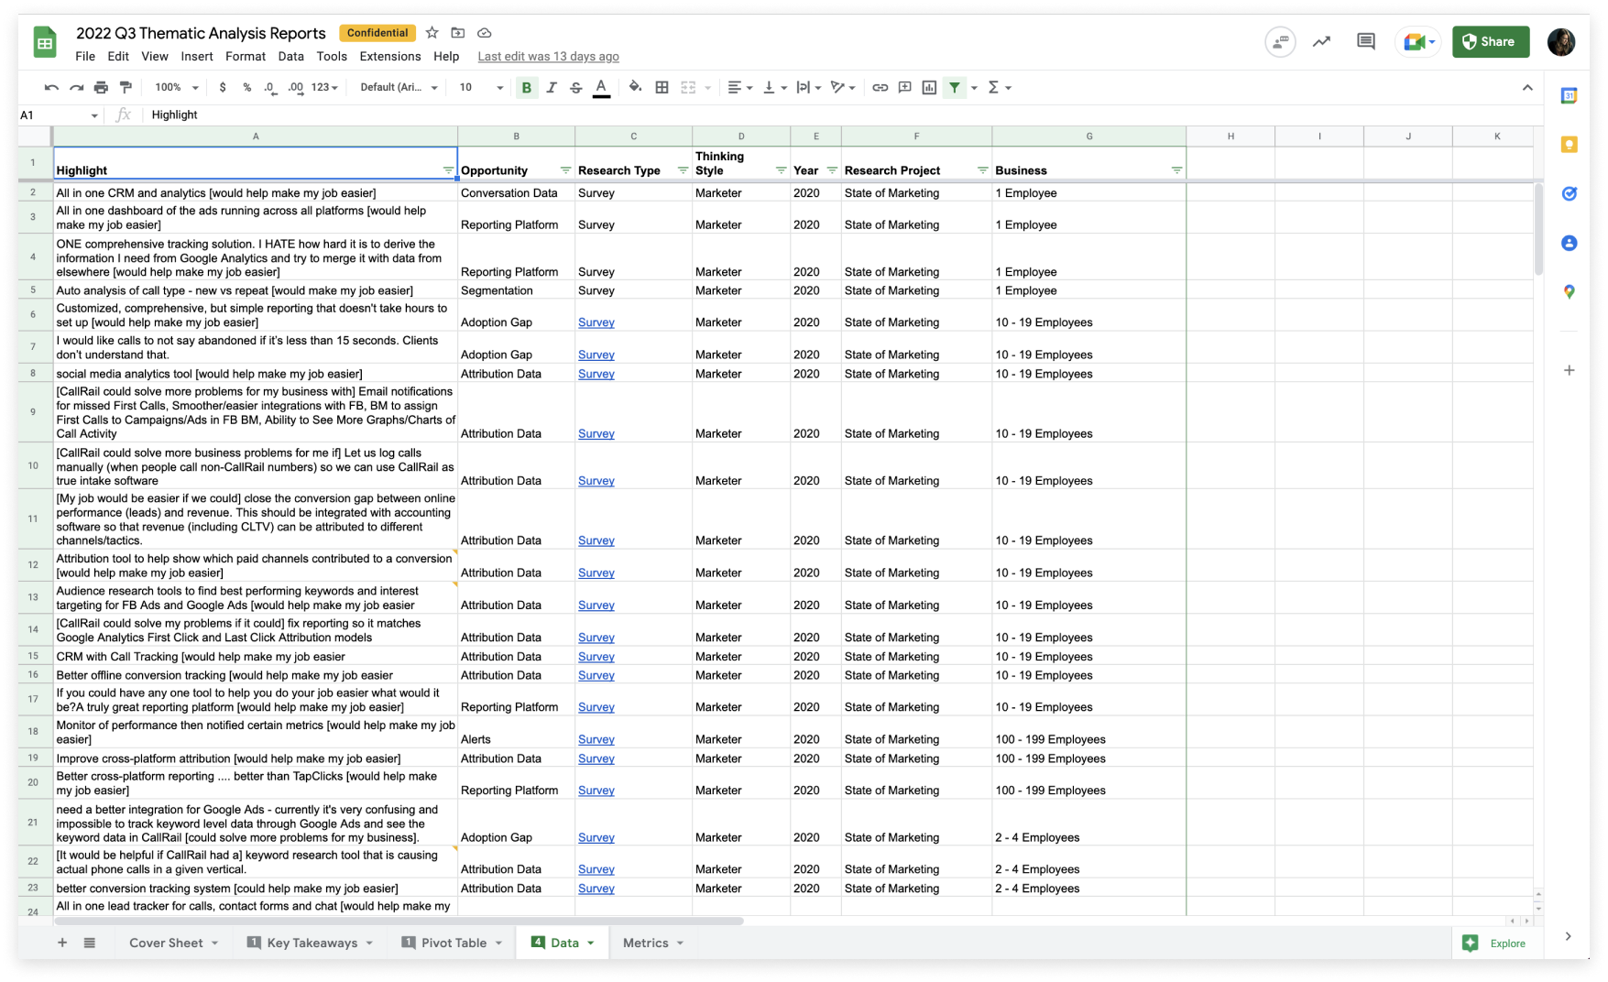This screenshot has width=1608, height=982.
Task: Click the activity trend arrow icon
Action: (x=1321, y=41)
